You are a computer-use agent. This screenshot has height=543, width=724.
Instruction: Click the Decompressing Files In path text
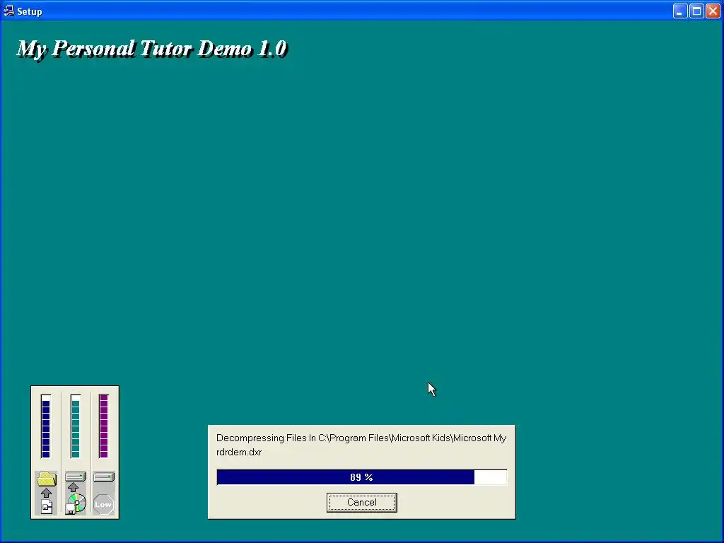click(x=361, y=438)
